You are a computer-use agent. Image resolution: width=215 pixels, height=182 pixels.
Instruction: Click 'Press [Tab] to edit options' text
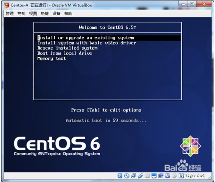click(x=106, y=110)
